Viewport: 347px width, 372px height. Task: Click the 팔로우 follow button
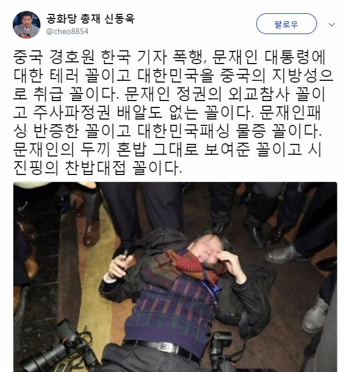(x=286, y=24)
